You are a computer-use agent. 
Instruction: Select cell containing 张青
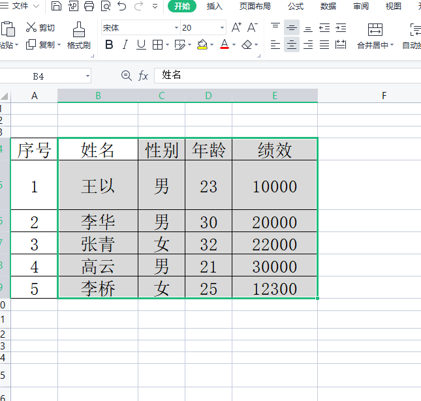(x=98, y=243)
